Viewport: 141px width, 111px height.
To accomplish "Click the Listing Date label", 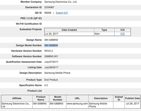I will (35, 67).
